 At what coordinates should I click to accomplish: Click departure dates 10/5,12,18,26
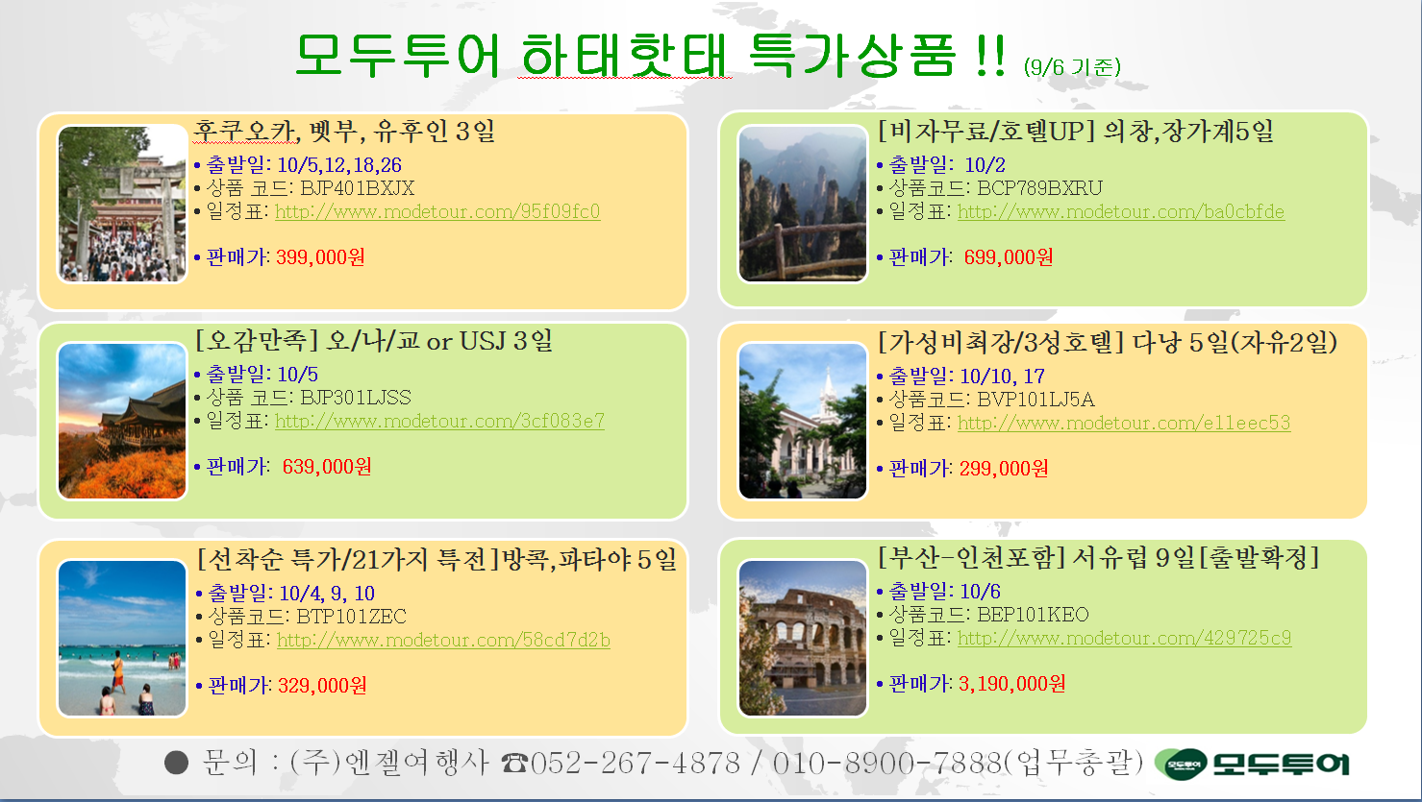pos(339,165)
